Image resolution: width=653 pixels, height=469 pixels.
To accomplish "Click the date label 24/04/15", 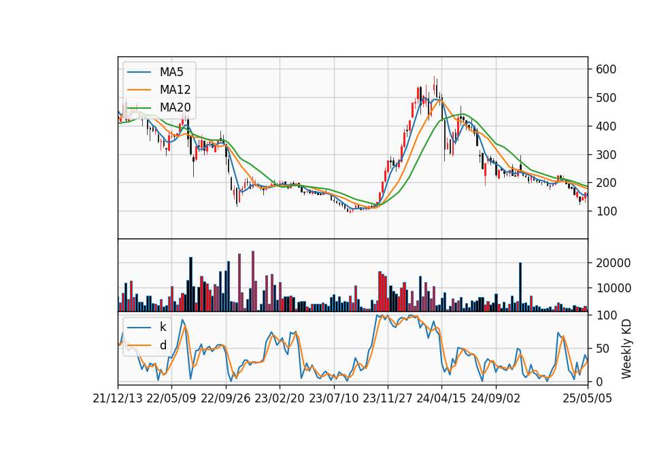I will point(441,398).
